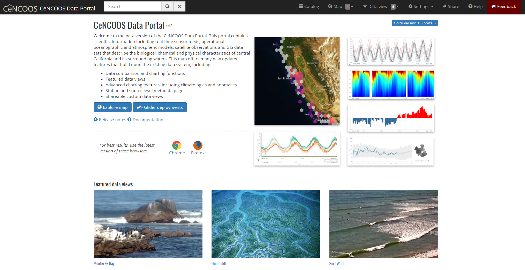The width and height of the screenshot is (525, 270).
Task: Click the red Feedback button
Action: (x=504, y=7)
